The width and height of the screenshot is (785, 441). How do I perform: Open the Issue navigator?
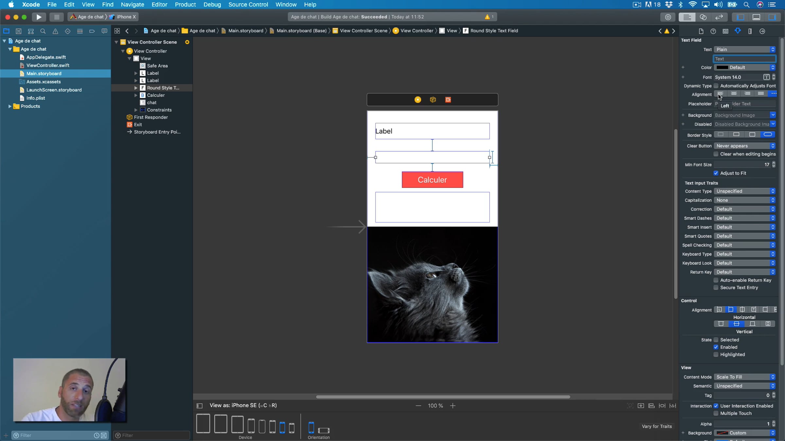[55, 31]
